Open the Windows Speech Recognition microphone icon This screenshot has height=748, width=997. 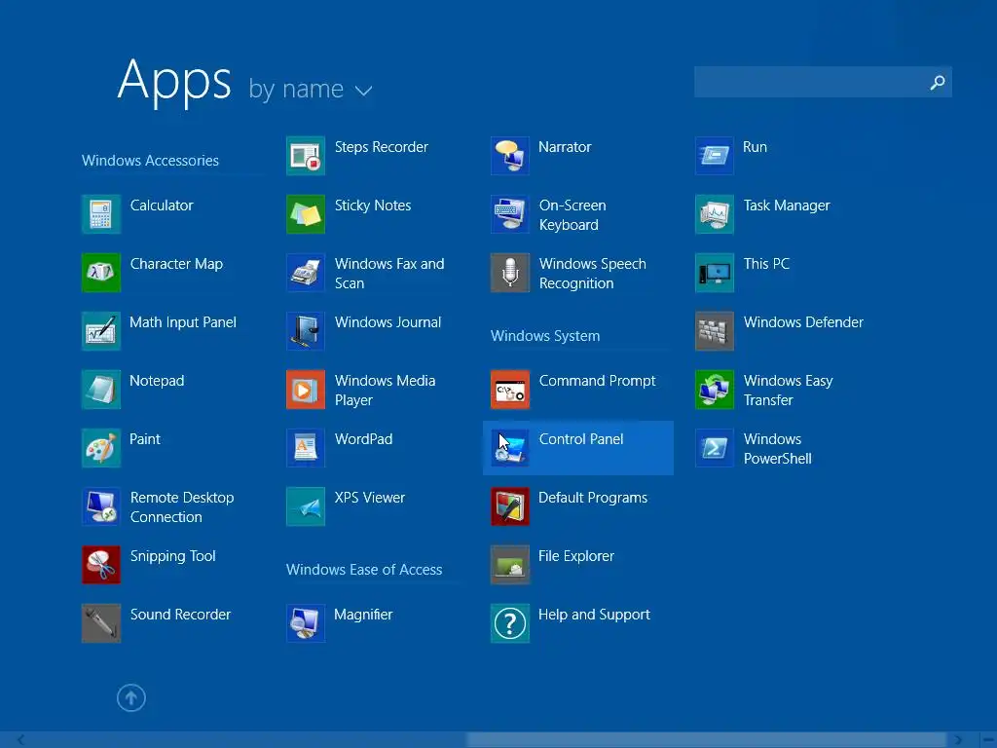point(510,273)
